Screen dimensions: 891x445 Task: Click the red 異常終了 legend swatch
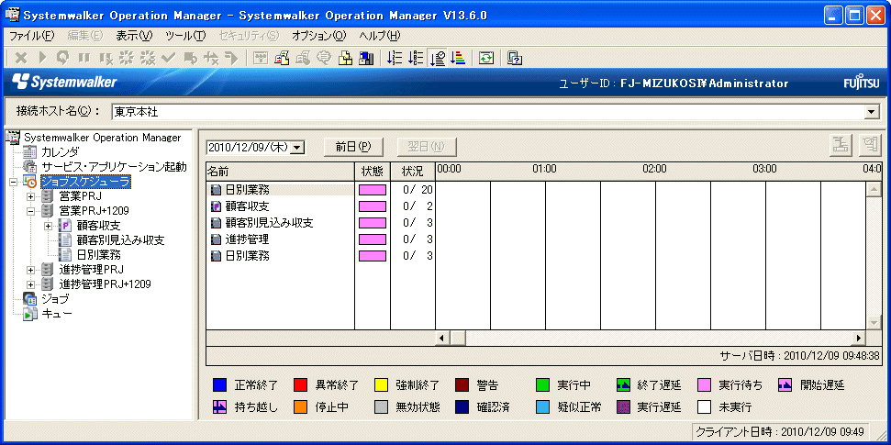click(301, 384)
